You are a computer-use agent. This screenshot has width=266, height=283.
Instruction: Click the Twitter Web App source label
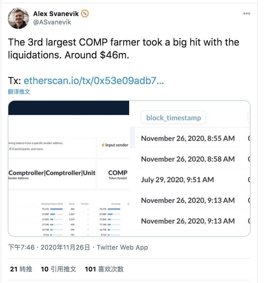pos(122,247)
